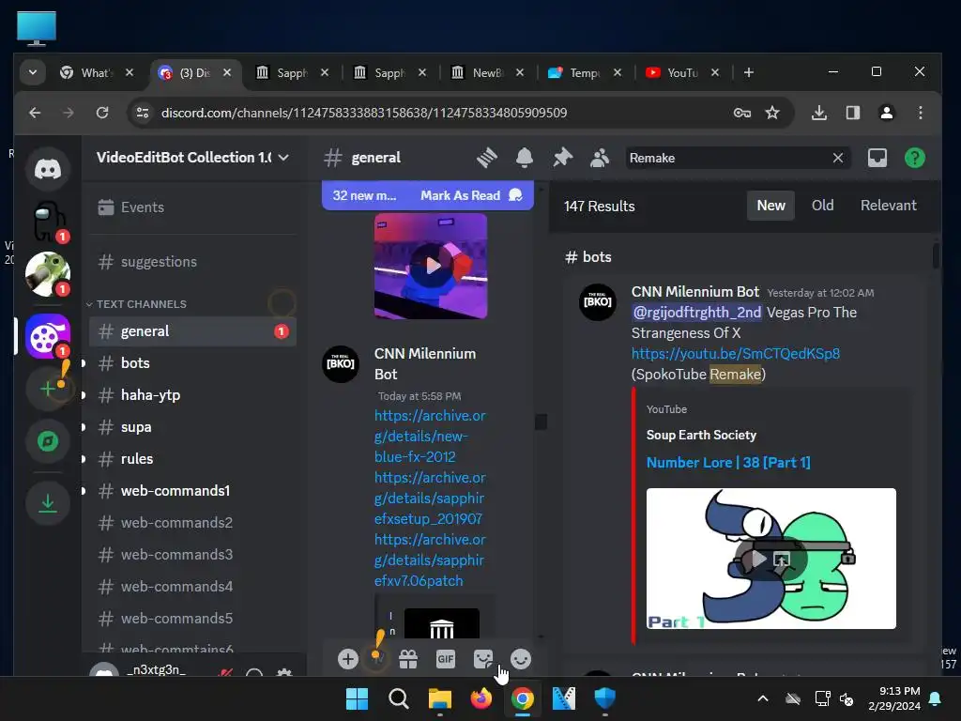
Task: Open password manager key icon
Action: 741,113
